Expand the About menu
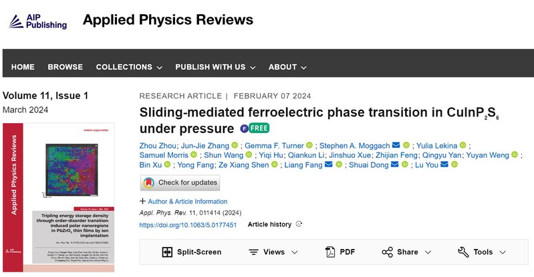534x277 pixels. tap(287, 67)
